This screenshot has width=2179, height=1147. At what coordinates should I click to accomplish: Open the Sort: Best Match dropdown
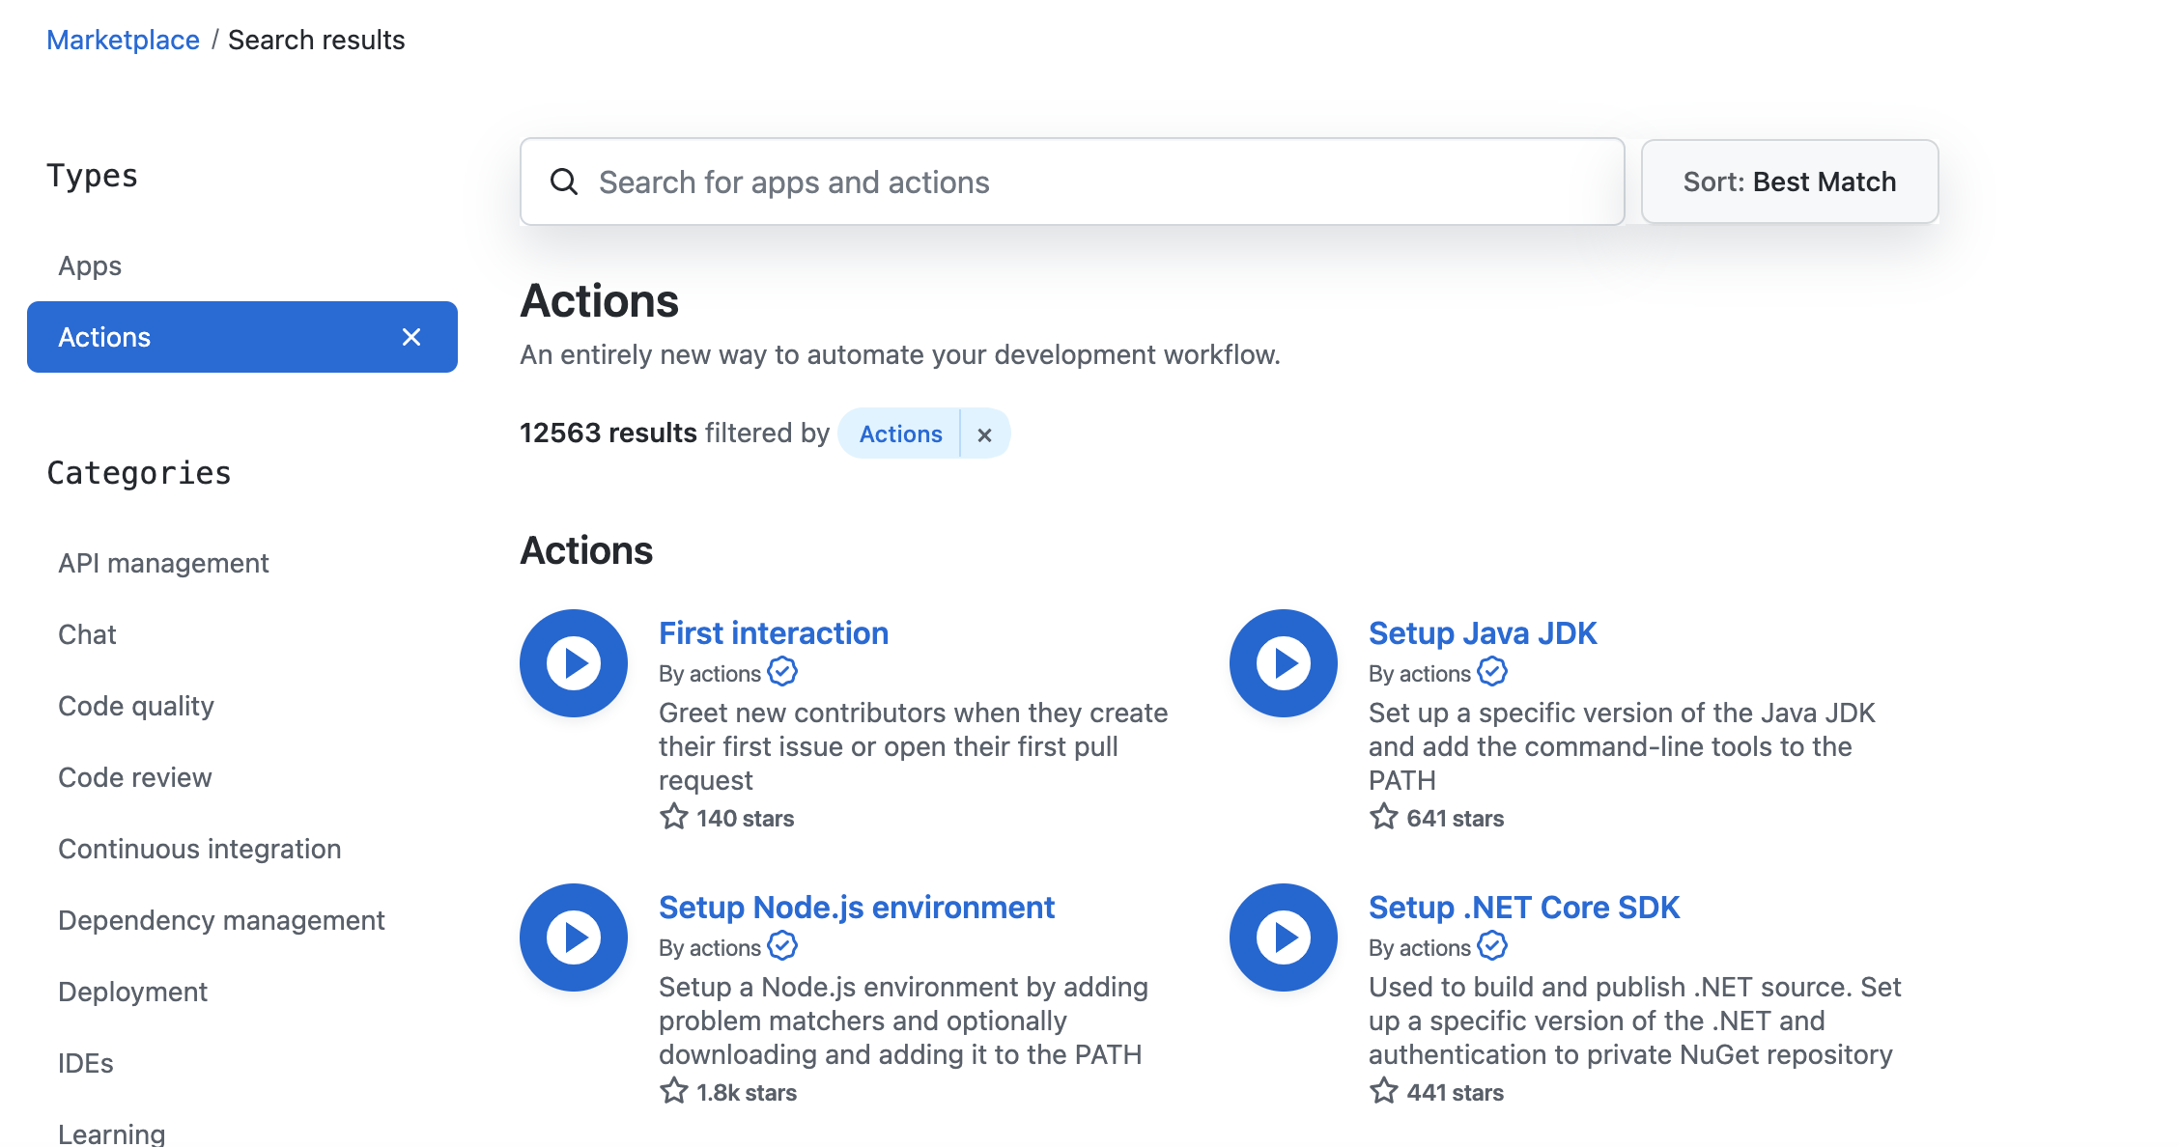click(1789, 182)
